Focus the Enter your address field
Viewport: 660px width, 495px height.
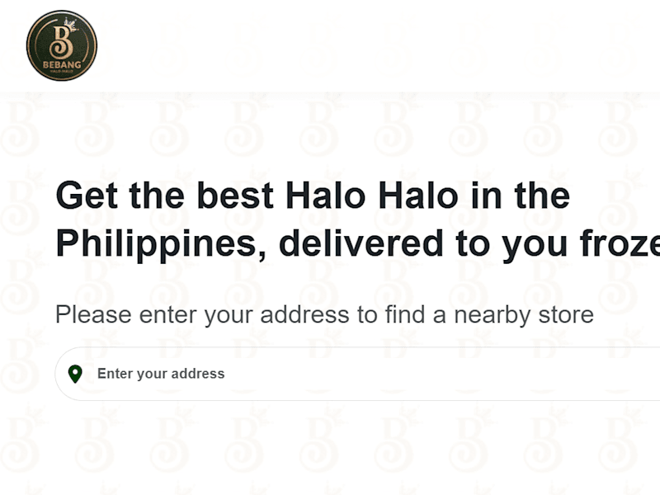[357, 374]
